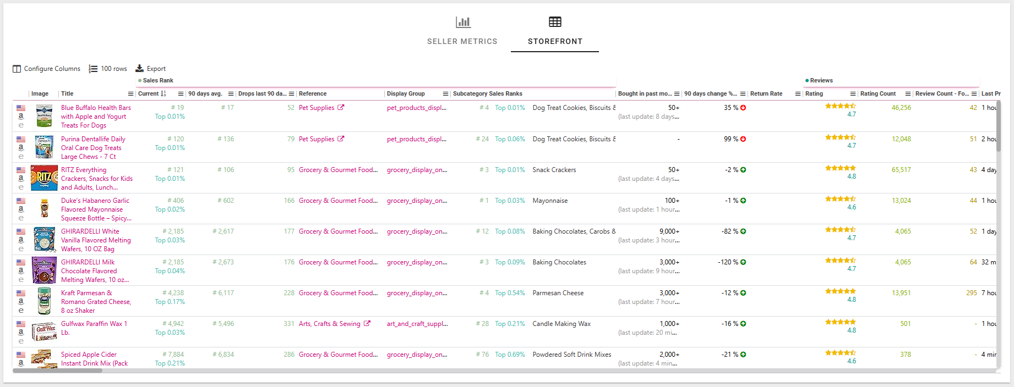Click the rows list icon beside 100 rows
The width and height of the screenshot is (1014, 387).
pyautogui.click(x=93, y=69)
